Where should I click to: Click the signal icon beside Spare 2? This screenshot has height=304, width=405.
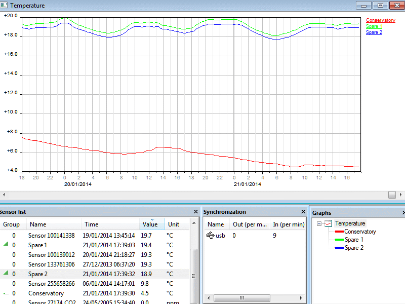[6, 274]
